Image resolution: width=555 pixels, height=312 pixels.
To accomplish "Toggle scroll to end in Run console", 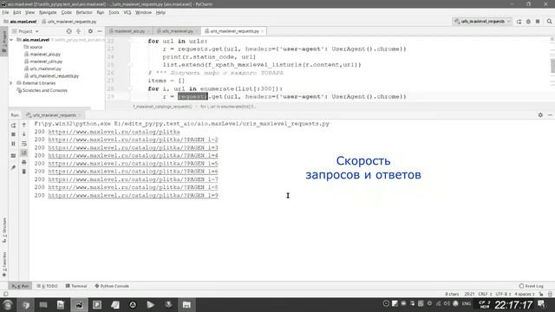I will [24, 153].
